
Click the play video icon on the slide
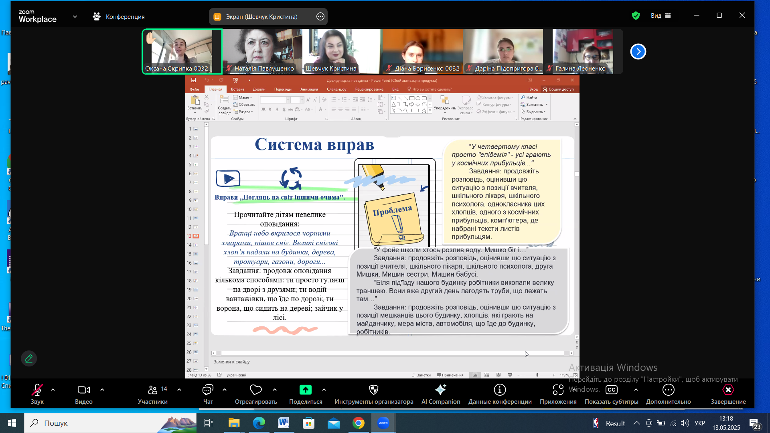point(228,178)
